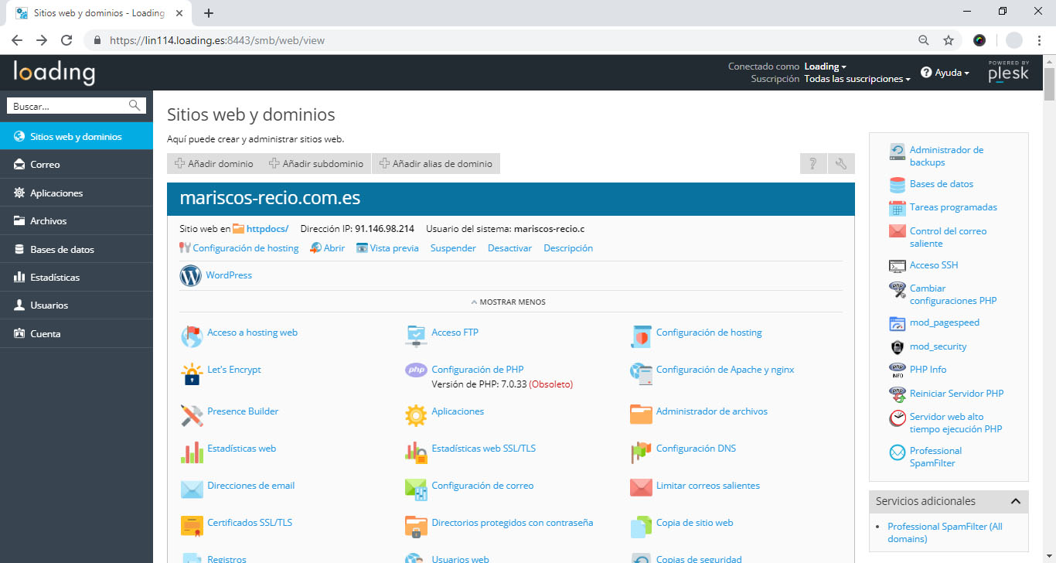The height and width of the screenshot is (563, 1056).
Task: Click the mod_security shield icon
Action: click(x=897, y=346)
